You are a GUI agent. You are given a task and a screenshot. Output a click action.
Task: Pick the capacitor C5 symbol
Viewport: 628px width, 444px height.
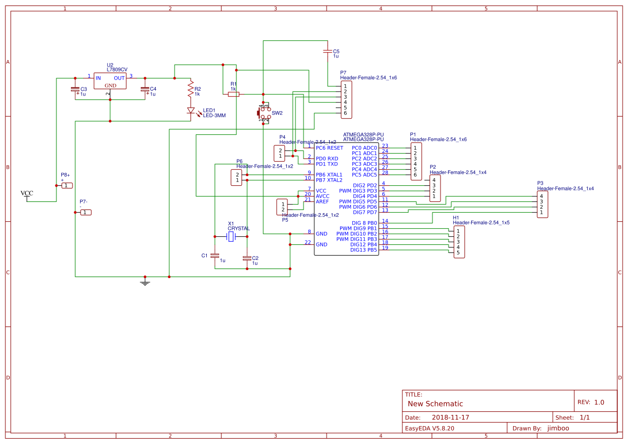click(x=328, y=51)
